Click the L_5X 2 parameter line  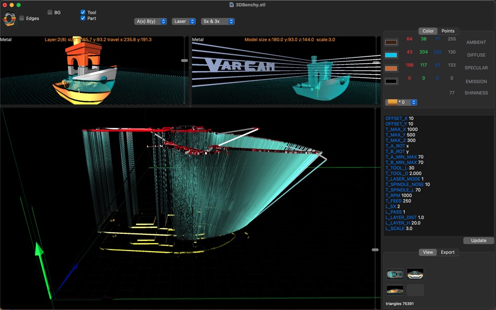click(x=393, y=206)
